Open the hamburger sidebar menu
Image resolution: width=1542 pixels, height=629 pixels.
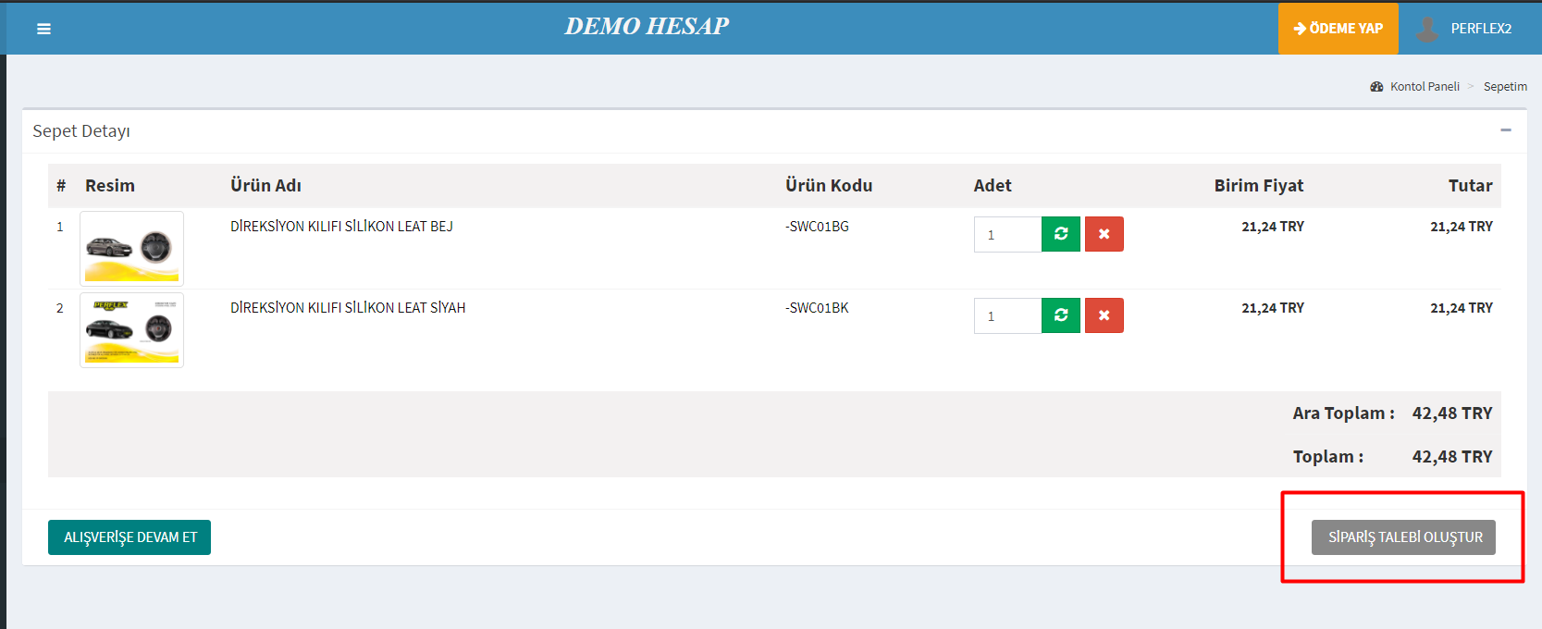click(43, 29)
